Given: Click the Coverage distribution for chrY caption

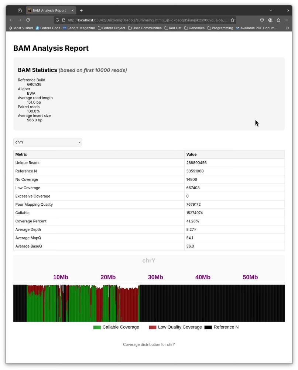Looking at the screenshot, I should tap(149, 344).
